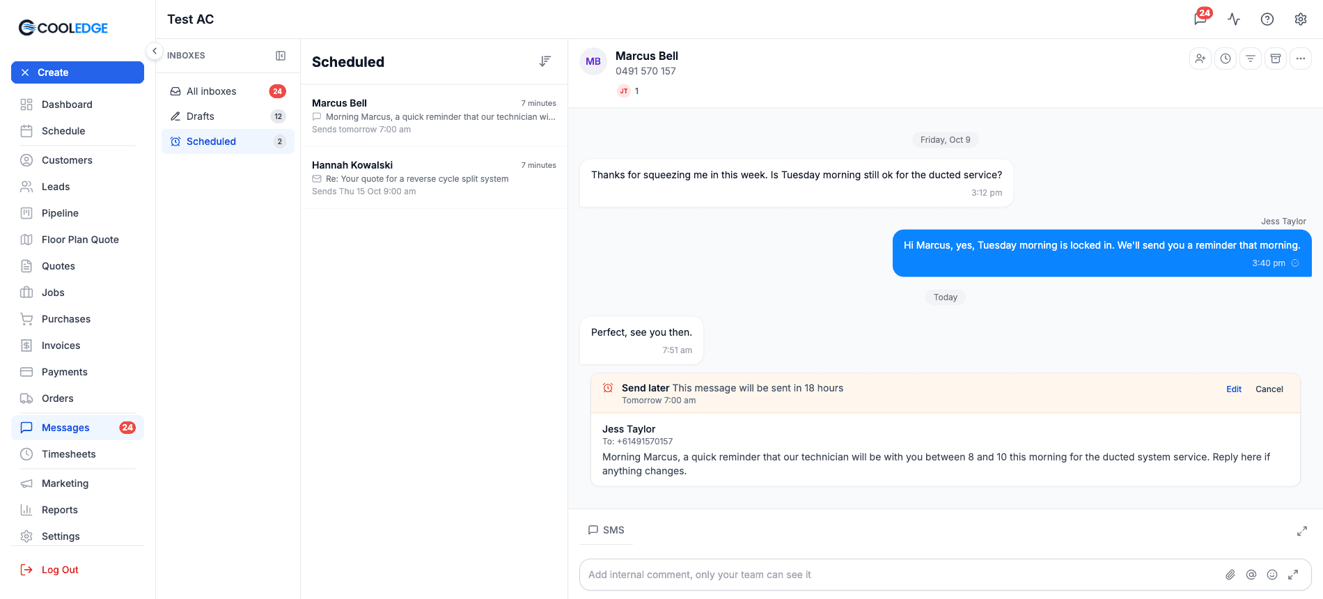Expand the comment input field icon
Screen dimensions: 1323x599
click(1293, 575)
